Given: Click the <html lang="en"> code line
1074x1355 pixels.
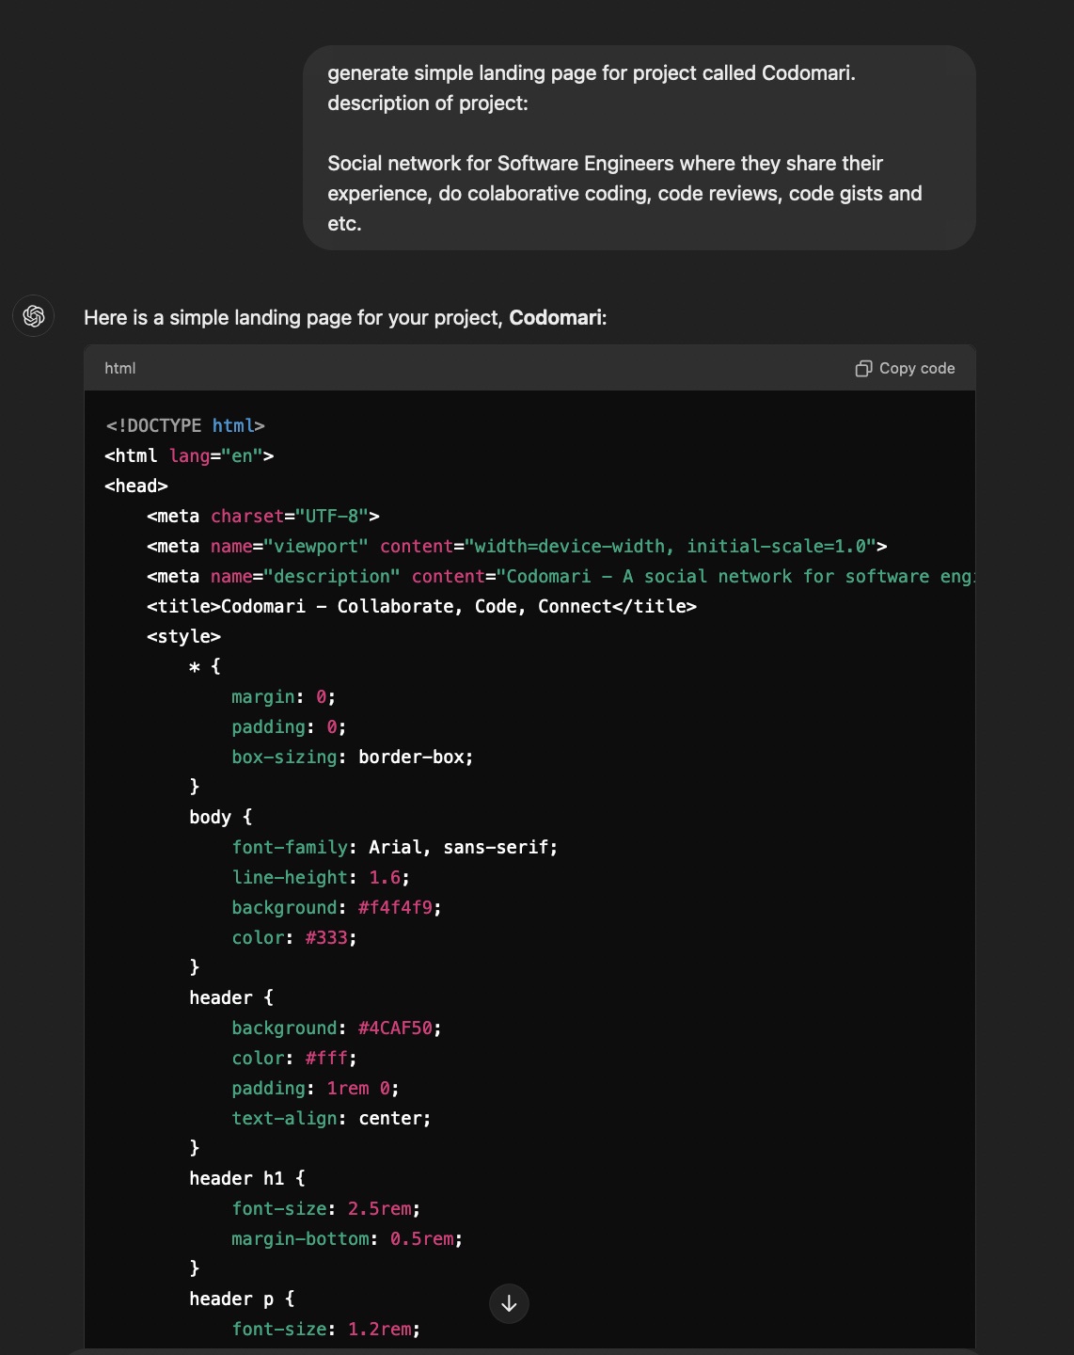Looking at the screenshot, I should [x=189, y=455].
